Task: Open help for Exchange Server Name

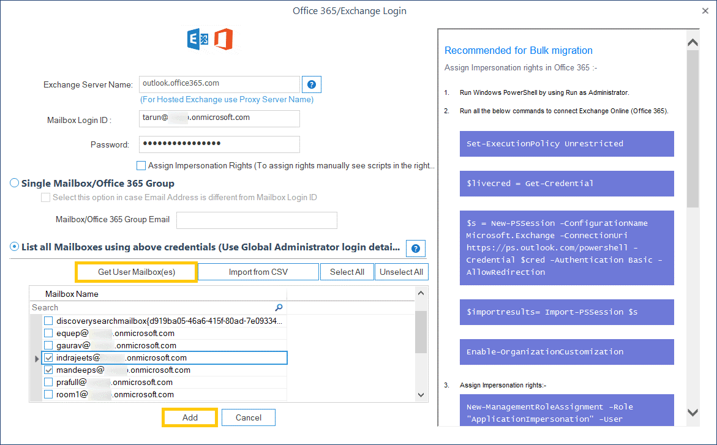Action: 312,84
